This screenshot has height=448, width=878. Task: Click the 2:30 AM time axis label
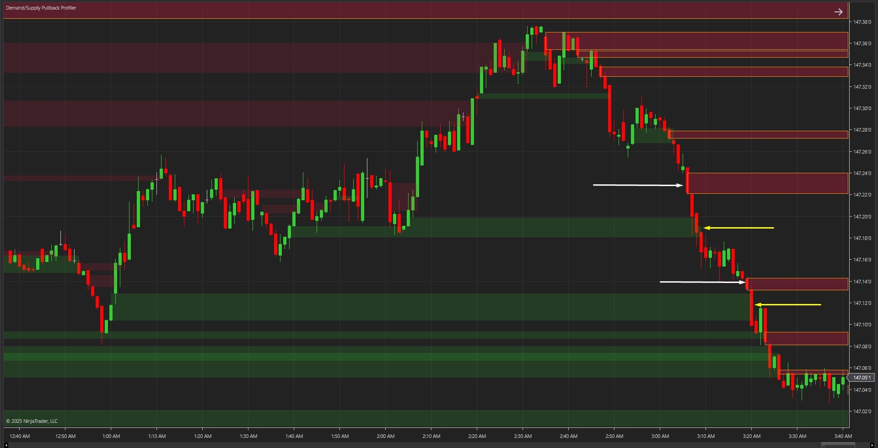[x=522, y=436]
